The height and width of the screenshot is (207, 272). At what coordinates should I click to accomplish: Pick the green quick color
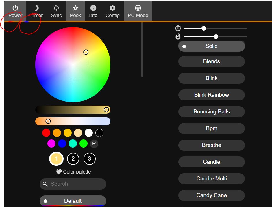point(84,143)
